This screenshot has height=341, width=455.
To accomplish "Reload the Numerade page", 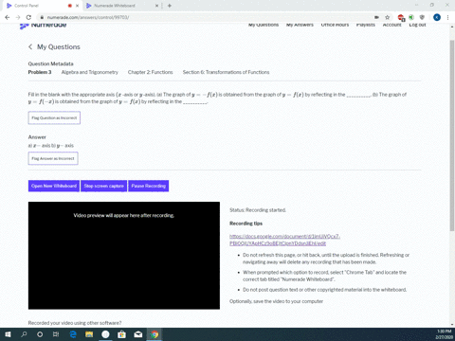I will tap(28, 17).
